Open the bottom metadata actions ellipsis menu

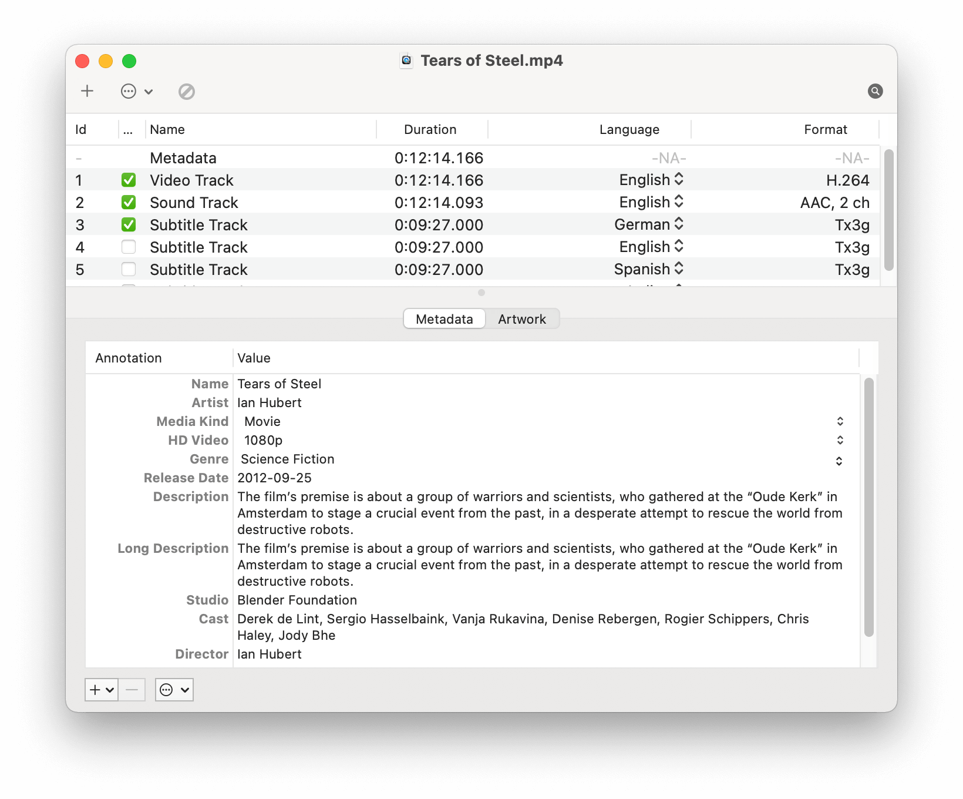pos(174,690)
